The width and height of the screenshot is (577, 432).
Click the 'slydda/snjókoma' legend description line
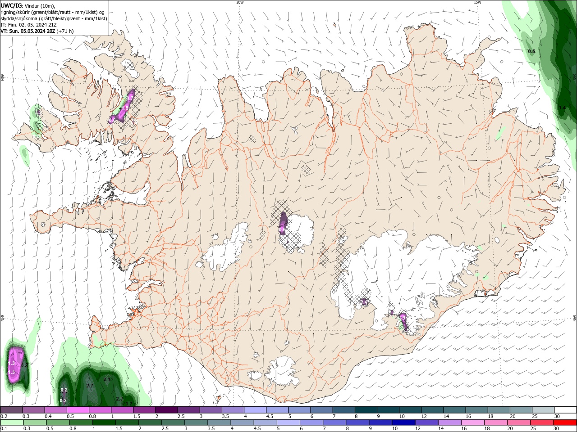click(54, 18)
